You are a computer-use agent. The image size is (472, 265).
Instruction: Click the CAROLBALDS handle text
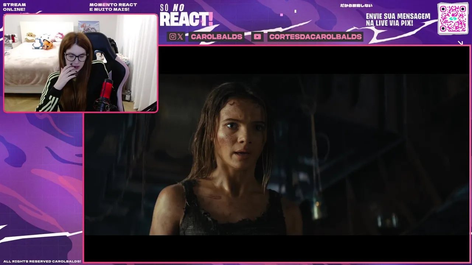(216, 36)
